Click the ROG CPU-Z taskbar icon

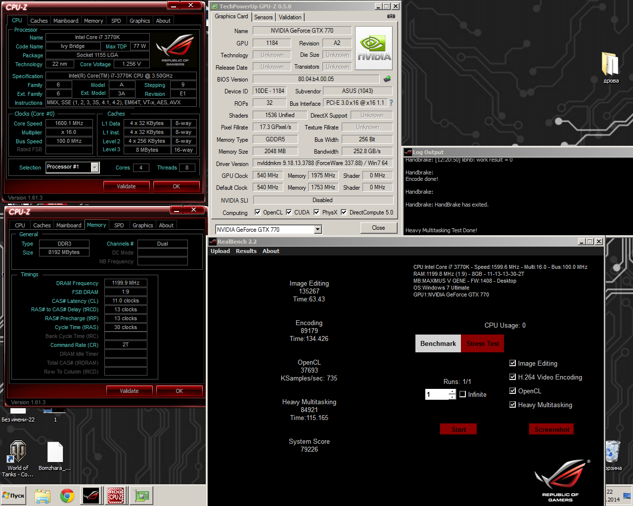[115, 495]
